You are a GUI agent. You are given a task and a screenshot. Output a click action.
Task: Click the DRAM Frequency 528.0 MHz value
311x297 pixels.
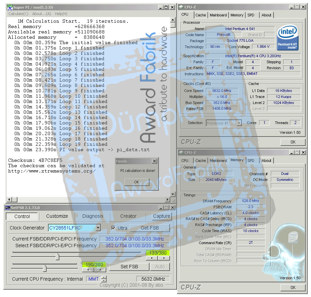[250, 201]
